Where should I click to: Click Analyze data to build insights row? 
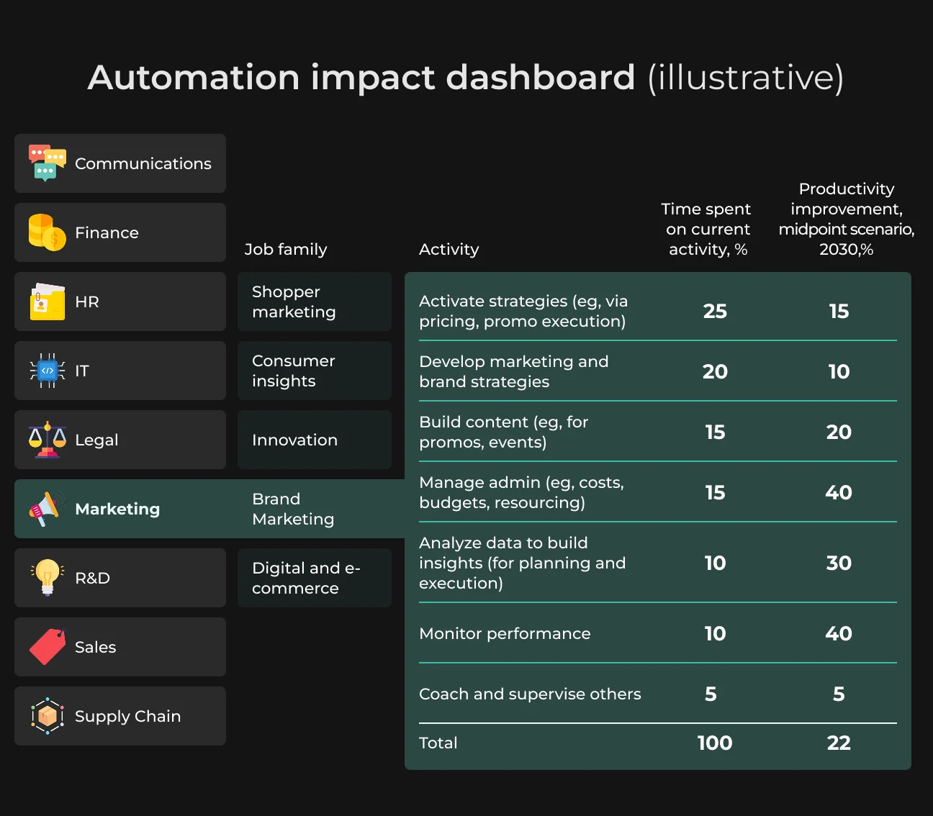(x=658, y=563)
